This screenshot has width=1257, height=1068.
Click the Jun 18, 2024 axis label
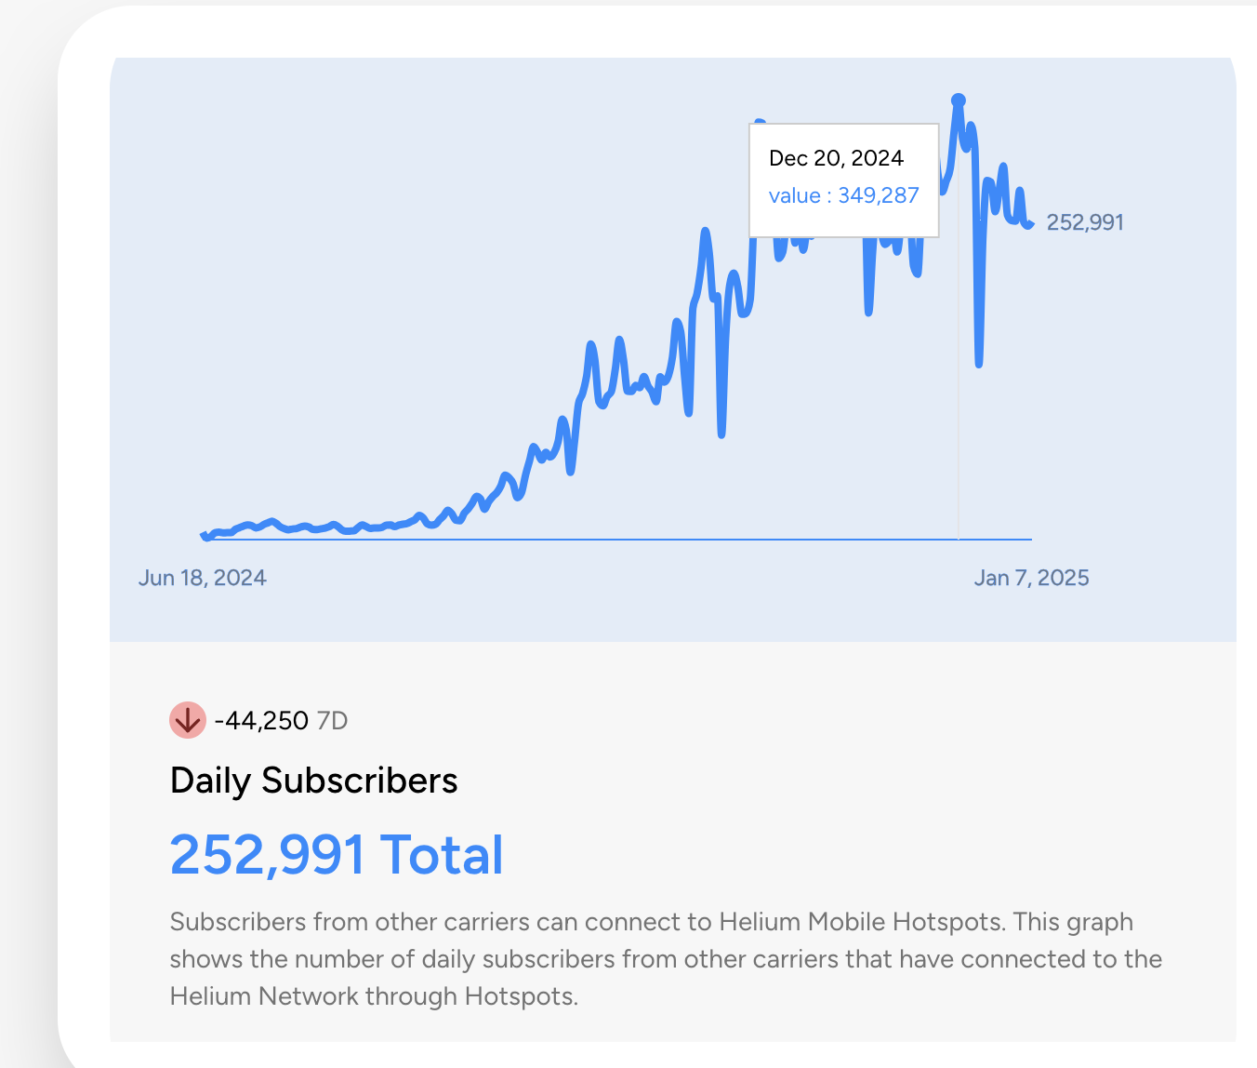203,578
